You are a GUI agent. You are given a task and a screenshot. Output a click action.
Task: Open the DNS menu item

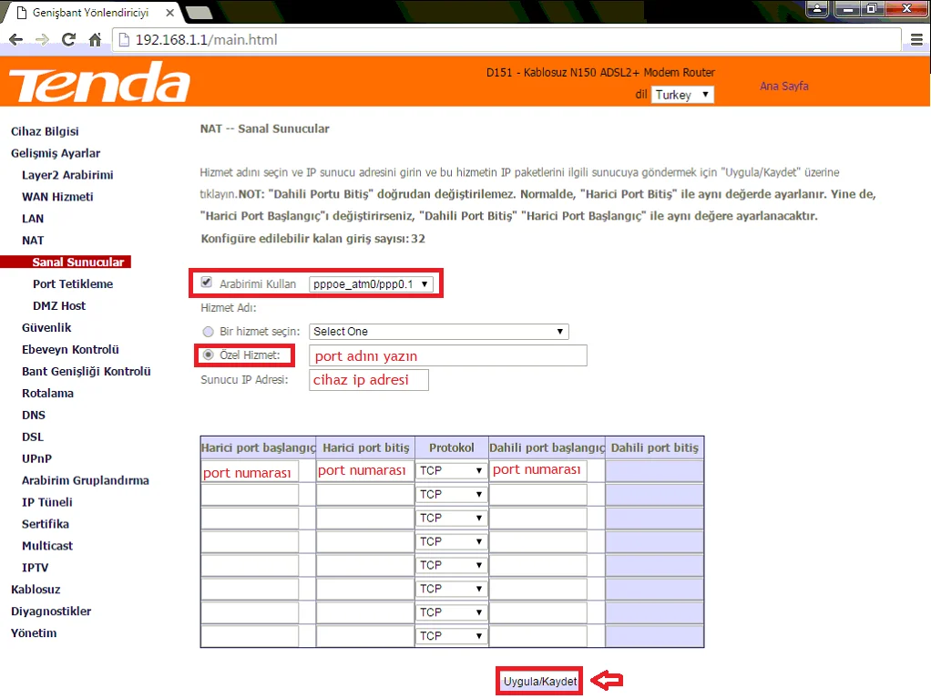(33, 416)
